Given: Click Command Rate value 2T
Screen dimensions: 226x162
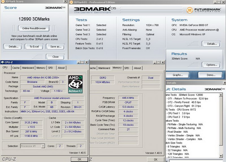Looking at the screenshot, I should coord(128,129).
